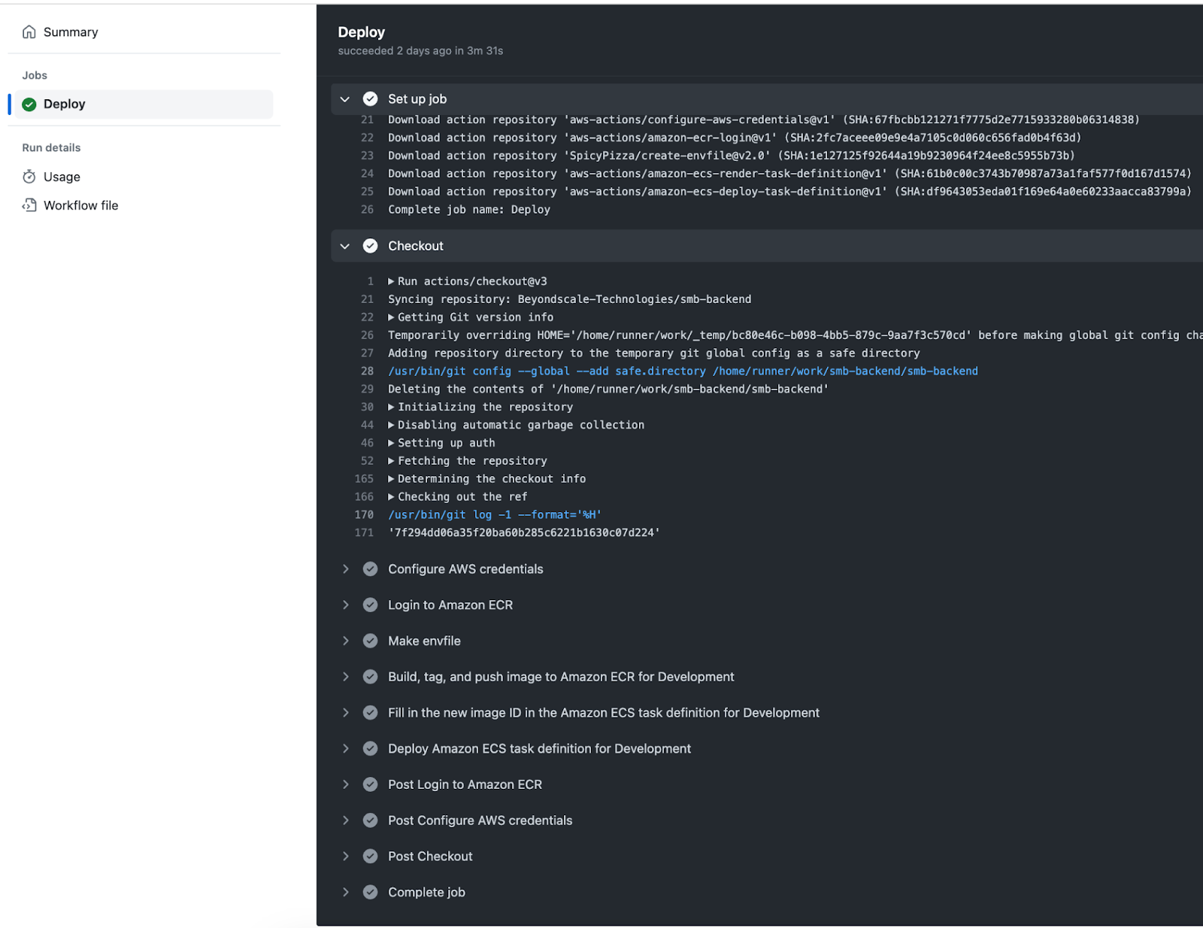Click the green check beside Deploy job
This screenshot has width=1203, height=928.
point(29,104)
